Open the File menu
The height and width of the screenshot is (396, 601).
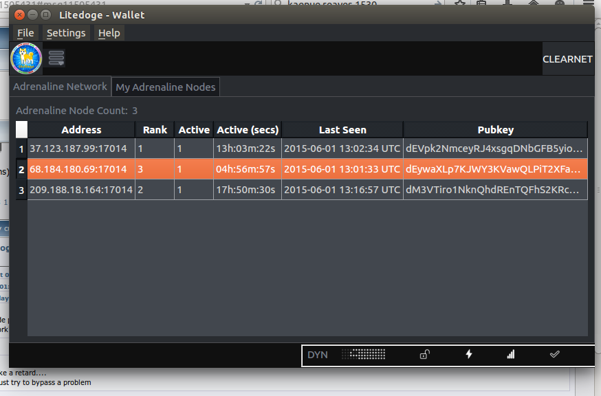25,33
